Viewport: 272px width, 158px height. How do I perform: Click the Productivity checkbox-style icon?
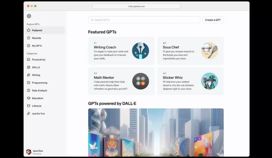click(29, 60)
